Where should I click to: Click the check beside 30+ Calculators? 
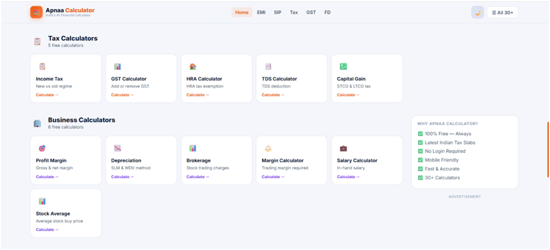(x=420, y=178)
